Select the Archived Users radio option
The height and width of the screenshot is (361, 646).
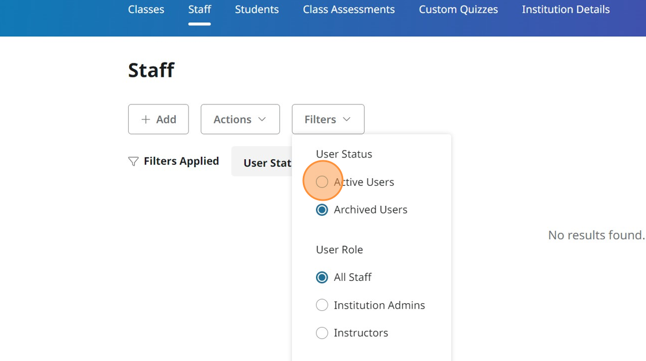coord(322,210)
